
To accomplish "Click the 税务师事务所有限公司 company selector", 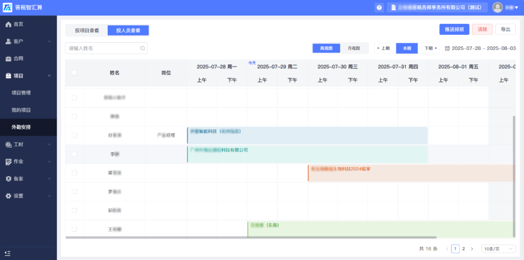I will pyautogui.click(x=437, y=7).
